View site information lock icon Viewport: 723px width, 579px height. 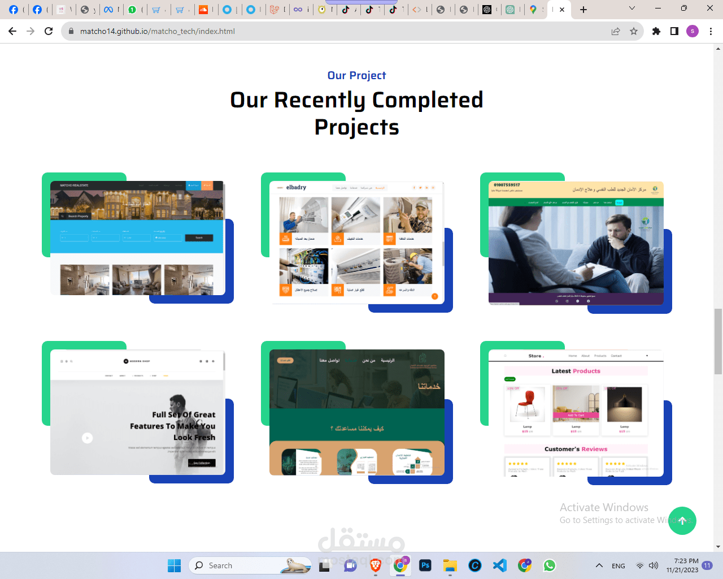(71, 31)
